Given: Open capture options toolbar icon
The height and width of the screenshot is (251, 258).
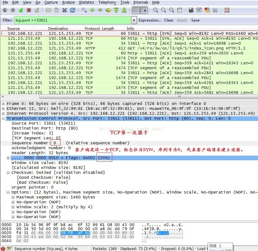Looking at the screenshot, I should pos(13,10).
